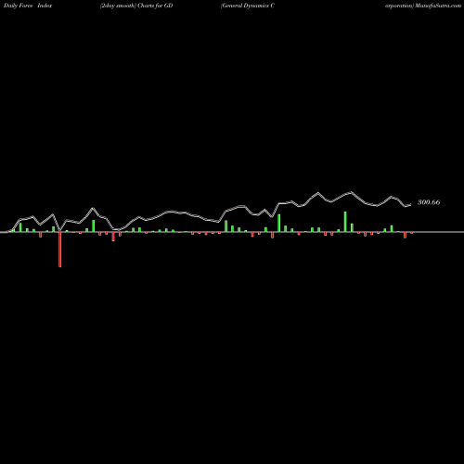Click the '(2day smooth) Charts for GD' text

click(136, 6)
